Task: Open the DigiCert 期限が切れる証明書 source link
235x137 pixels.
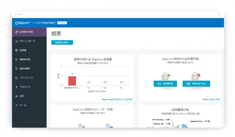Action: [120, 100]
